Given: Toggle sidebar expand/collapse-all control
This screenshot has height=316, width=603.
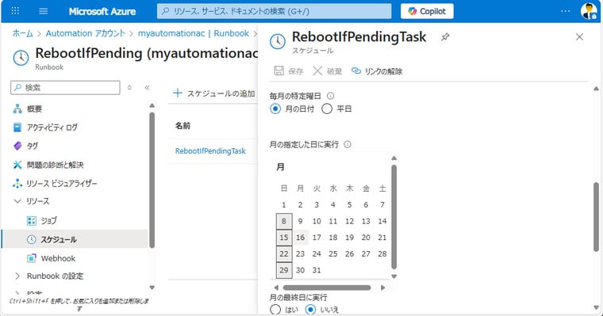Looking at the screenshot, I should click(x=129, y=88).
